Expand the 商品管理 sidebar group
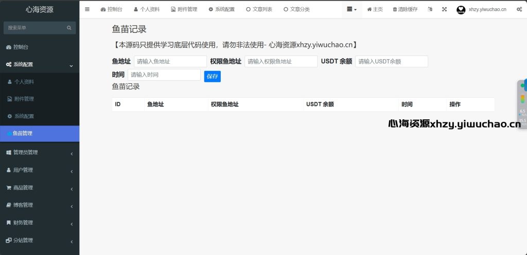Image resolution: width=527 pixels, height=255 pixels. 40,188
